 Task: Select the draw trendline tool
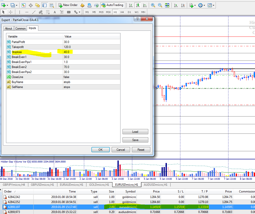point(34,12)
